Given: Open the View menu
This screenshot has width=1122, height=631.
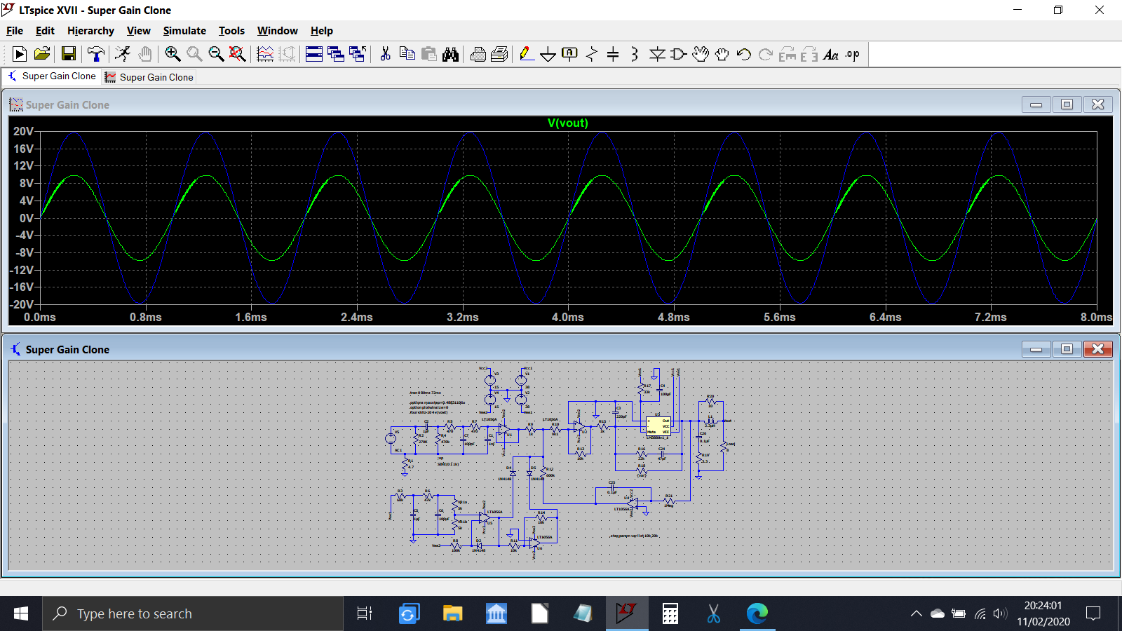Looking at the screenshot, I should (x=138, y=31).
